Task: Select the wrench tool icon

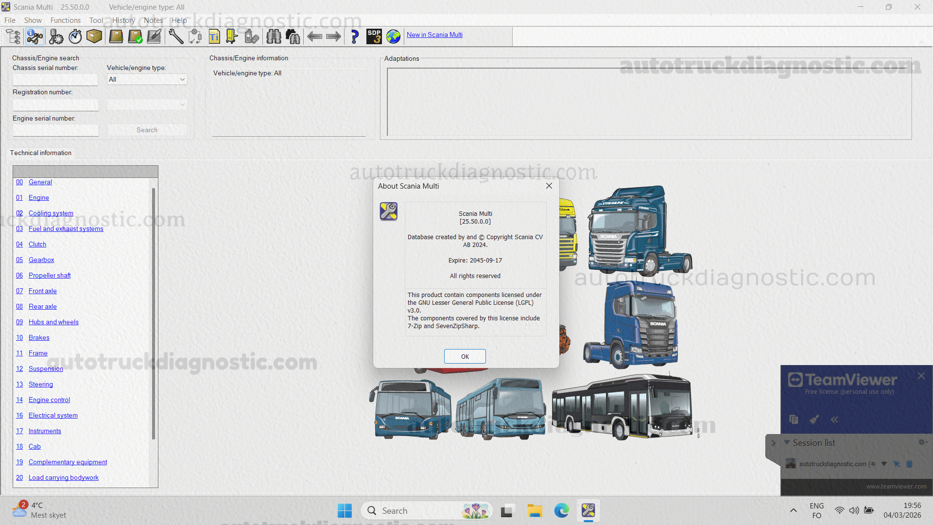Action: point(176,36)
